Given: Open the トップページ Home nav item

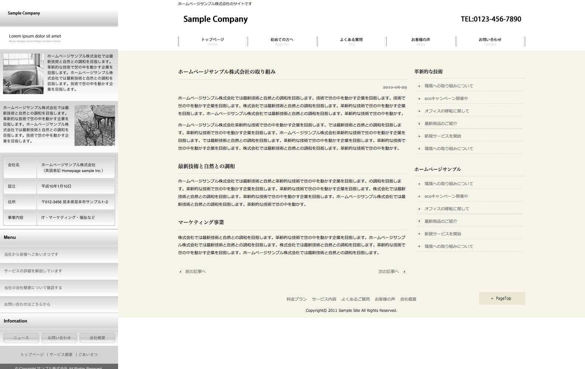Looking at the screenshot, I should (213, 41).
